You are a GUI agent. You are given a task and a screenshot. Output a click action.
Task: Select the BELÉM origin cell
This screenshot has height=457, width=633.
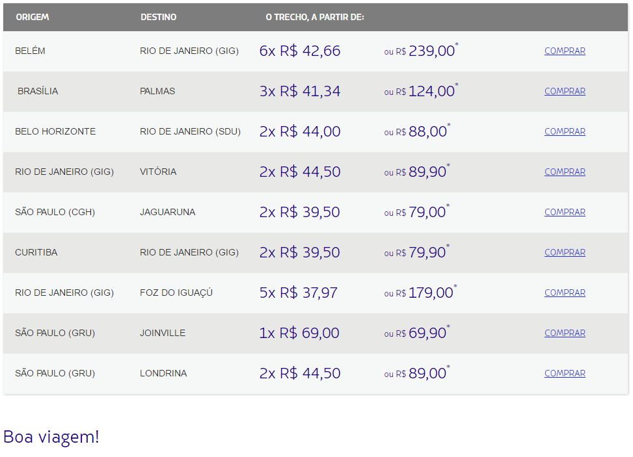31,51
